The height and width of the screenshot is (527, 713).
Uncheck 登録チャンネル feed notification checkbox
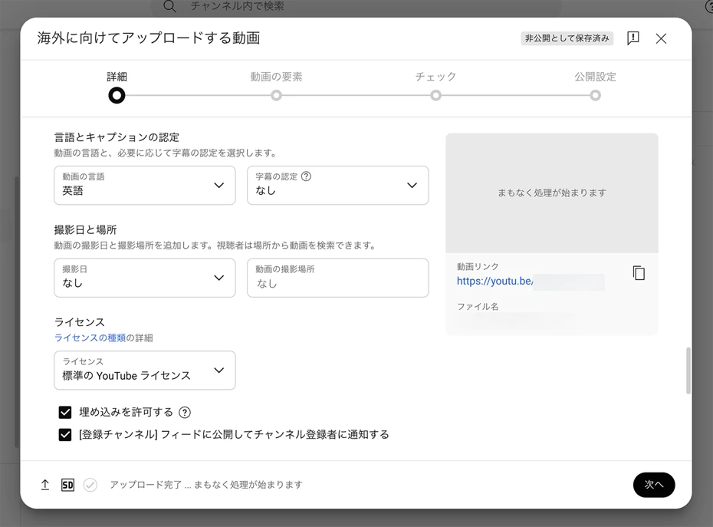[x=65, y=435]
